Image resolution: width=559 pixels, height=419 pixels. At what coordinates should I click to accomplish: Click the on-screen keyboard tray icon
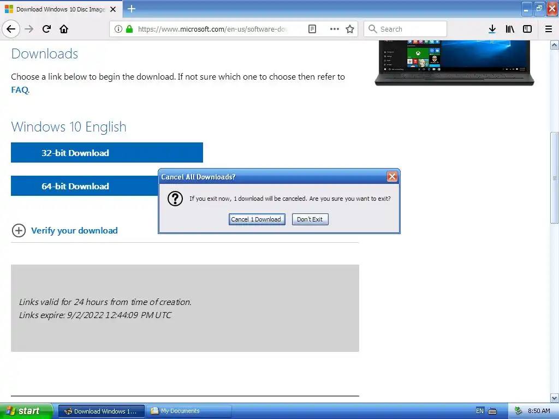[x=492, y=411]
